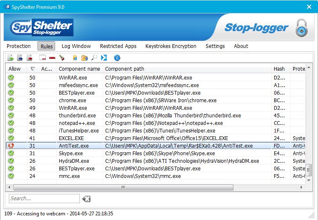The image size is (318, 220).
Task: Click the add folder icon in toolbar
Action: click(x=85, y=58)
